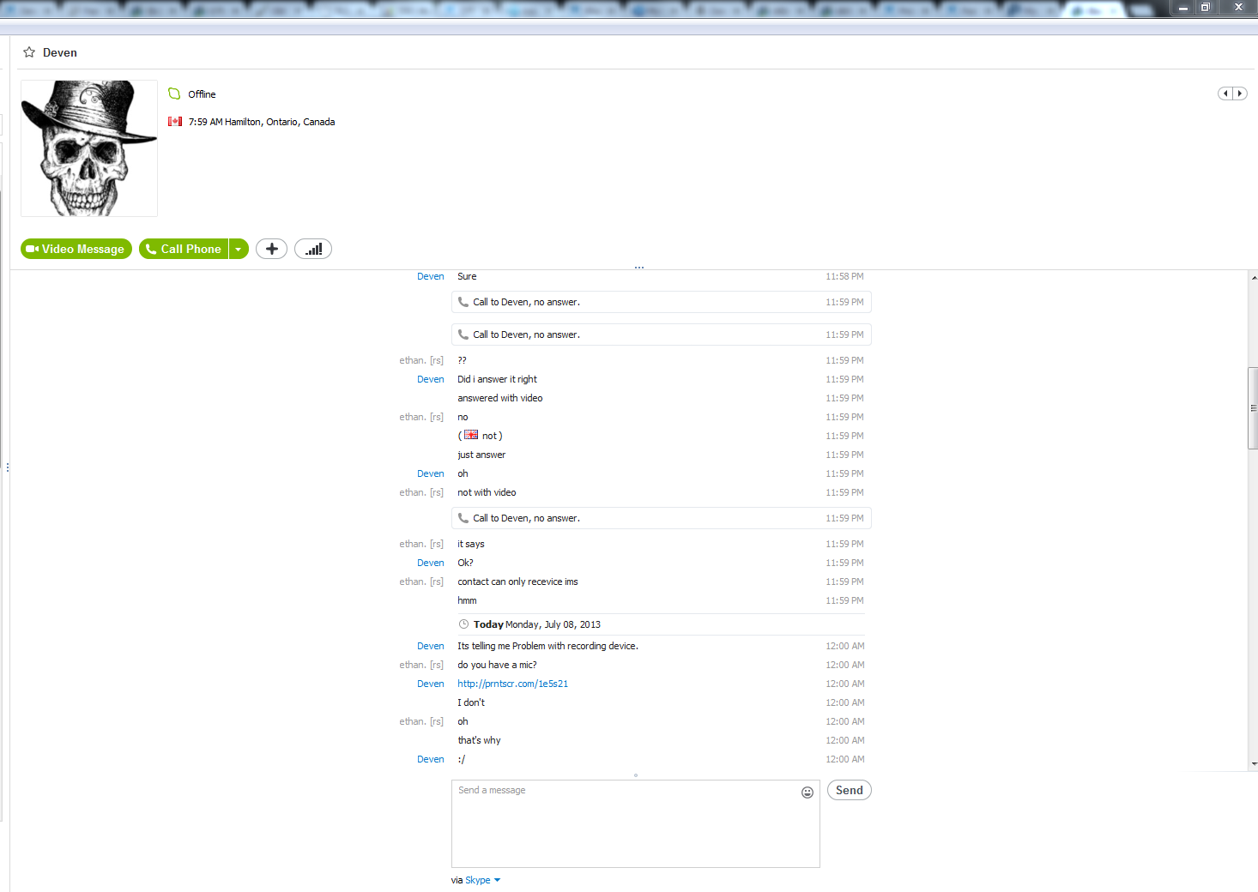
Task: Click the phone icon in the call entry below "not with video"
Action: click(463, 518)
